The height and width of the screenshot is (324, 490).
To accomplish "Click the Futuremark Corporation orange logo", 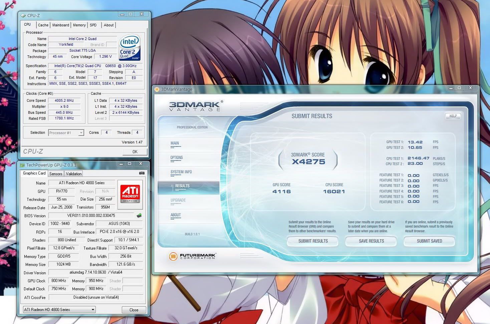I will (x=173, y=256).
